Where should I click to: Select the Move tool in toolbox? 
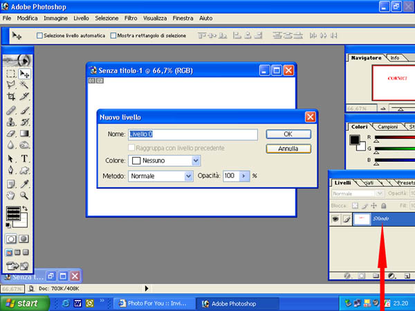click(x=24, y=74)
